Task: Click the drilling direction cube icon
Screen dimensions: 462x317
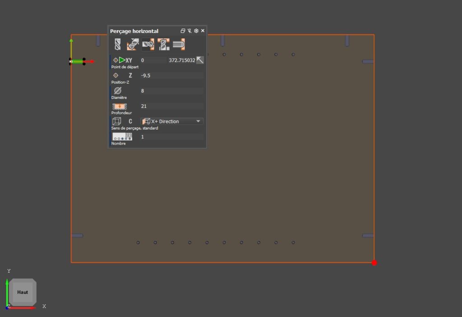Action: click(116, 121)
